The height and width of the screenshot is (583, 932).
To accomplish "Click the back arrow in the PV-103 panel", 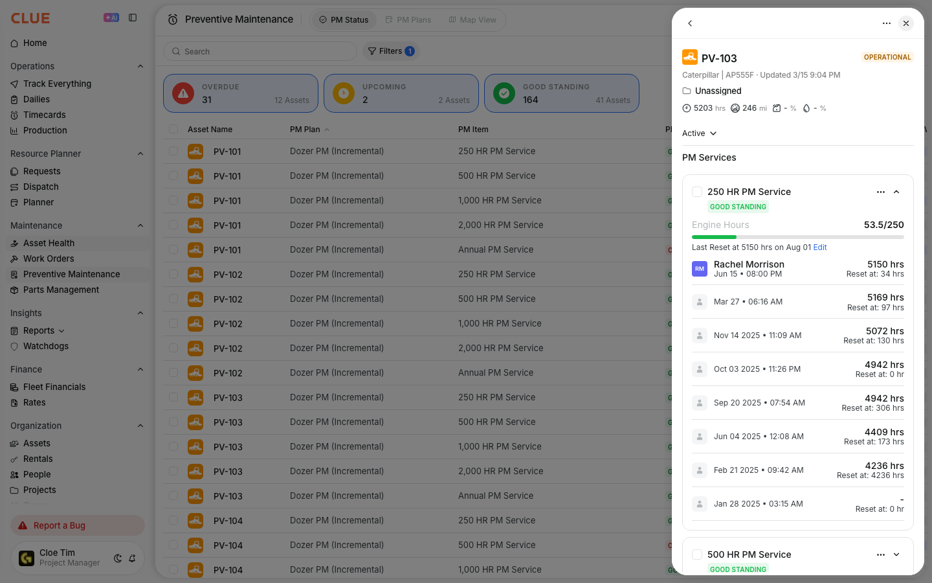I will (x=690, y=23).
